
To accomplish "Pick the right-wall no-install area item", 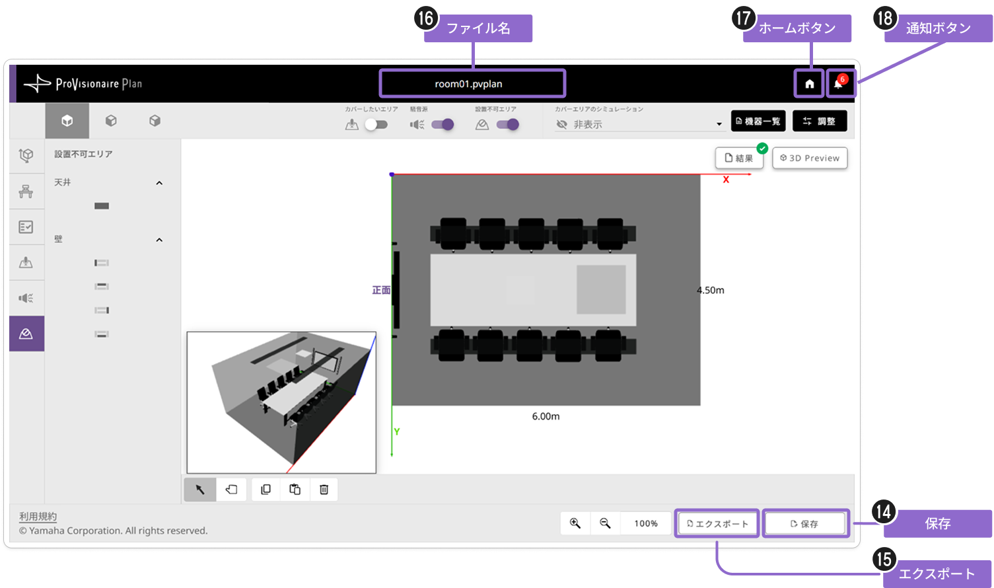I will pyautogui.click(x=102, y=311).
